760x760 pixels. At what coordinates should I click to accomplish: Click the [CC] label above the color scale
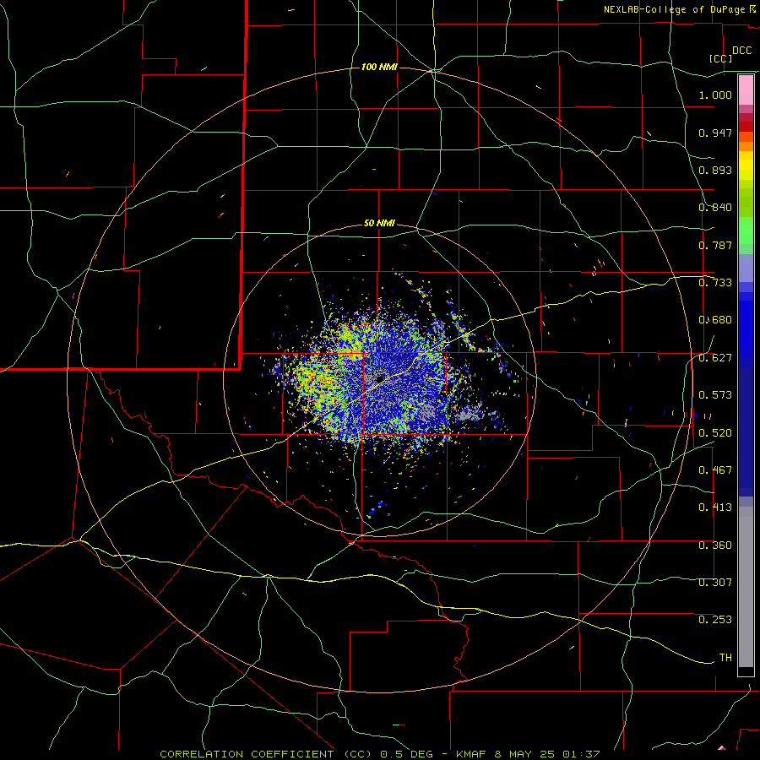click(721, 58)
